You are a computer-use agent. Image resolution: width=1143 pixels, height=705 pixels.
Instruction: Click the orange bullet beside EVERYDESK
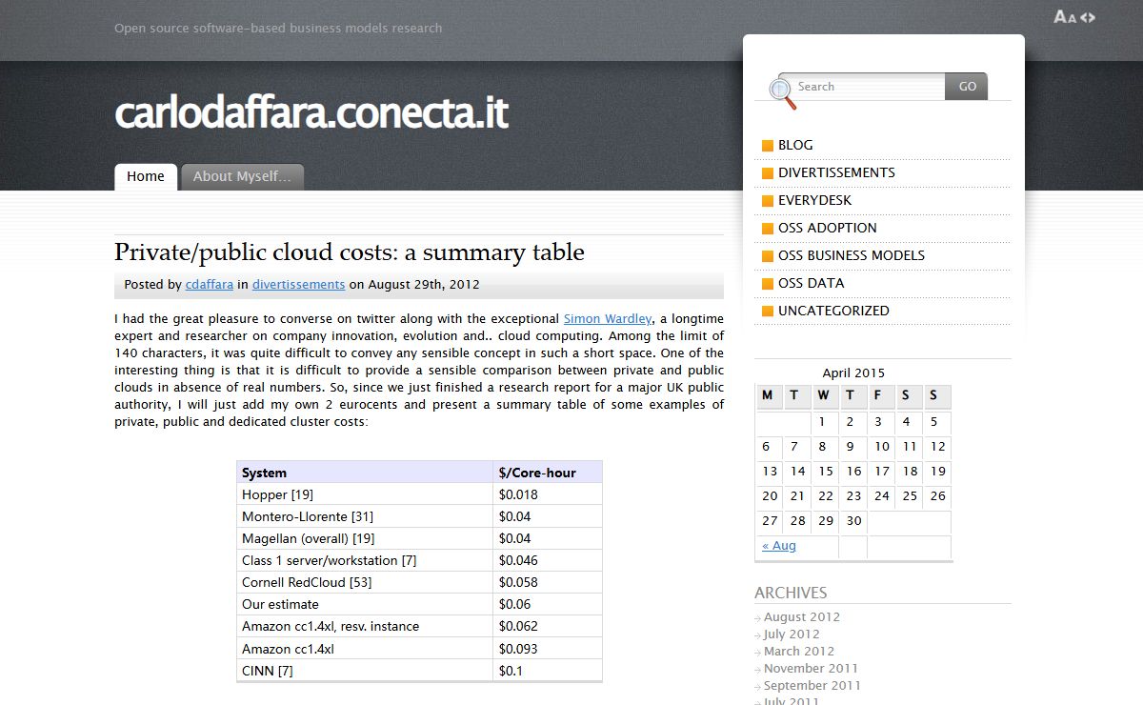tap(768, 201)
